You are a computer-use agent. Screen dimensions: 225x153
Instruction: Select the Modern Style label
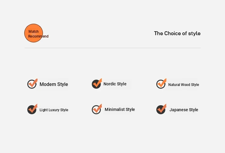click(x=54, y=84)
